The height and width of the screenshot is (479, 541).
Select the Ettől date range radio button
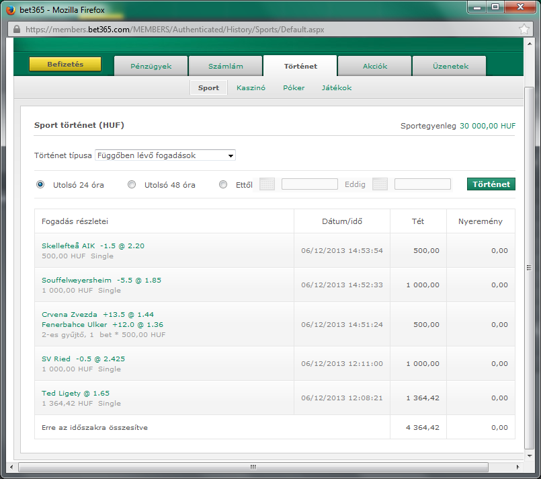click(x=223, y=184)
